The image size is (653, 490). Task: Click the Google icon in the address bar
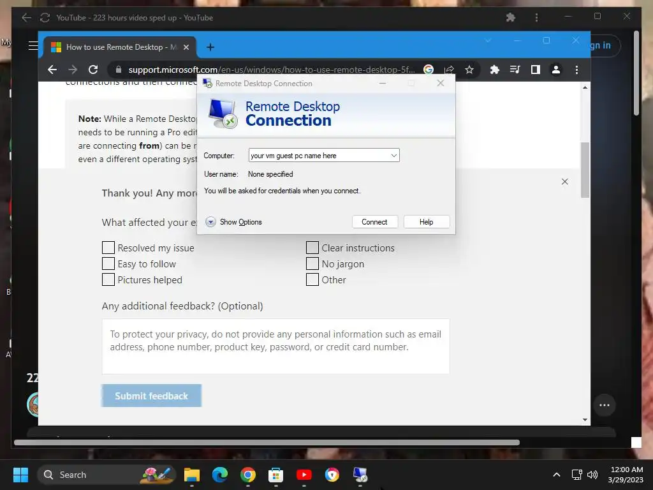click(x=429, y=70)
